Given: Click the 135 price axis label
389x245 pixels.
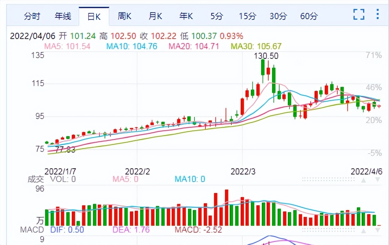Looking at the screenshot, I should tap(38, 55).
